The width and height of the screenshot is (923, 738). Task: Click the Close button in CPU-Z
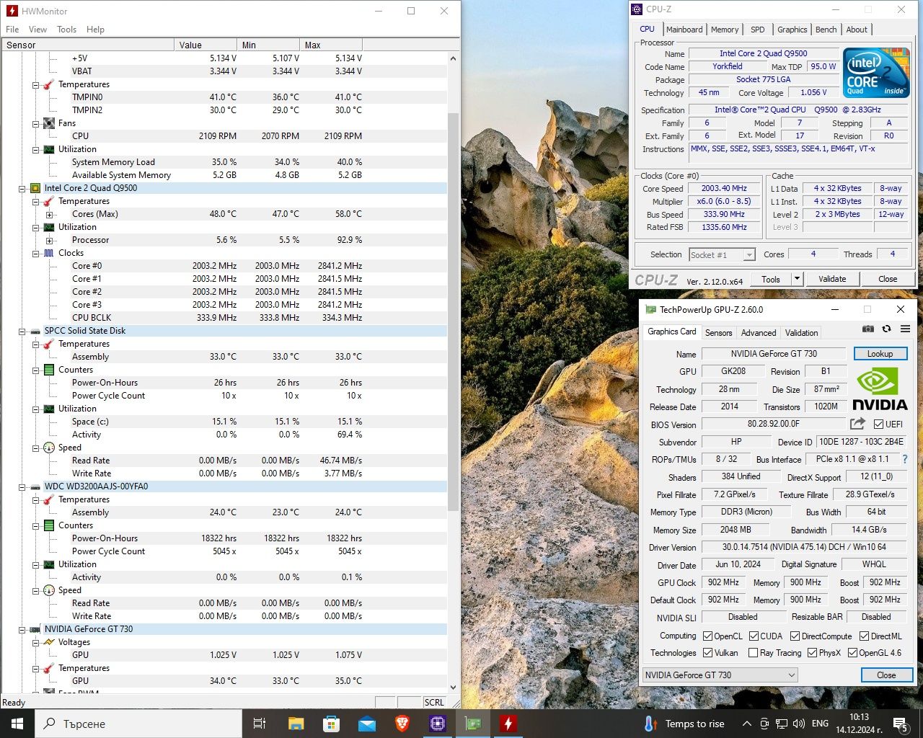click(888, 279)
